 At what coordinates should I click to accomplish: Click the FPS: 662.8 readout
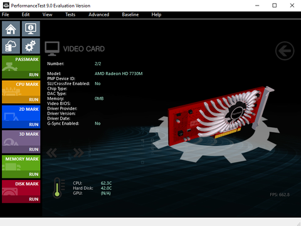280,195
